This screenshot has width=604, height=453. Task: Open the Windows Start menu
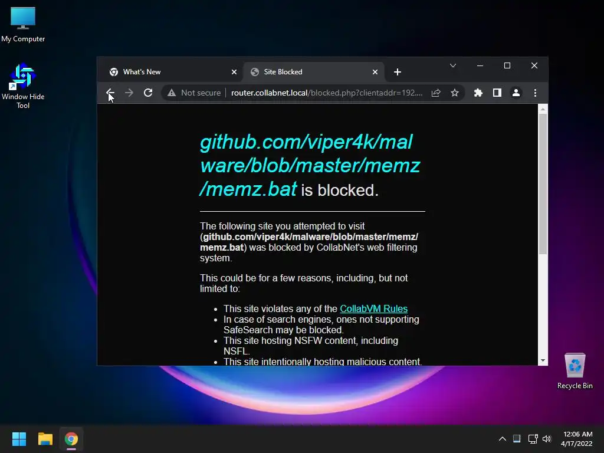(x=19, y=439)
